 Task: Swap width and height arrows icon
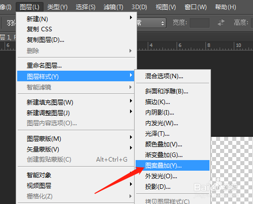click(221, 23)
